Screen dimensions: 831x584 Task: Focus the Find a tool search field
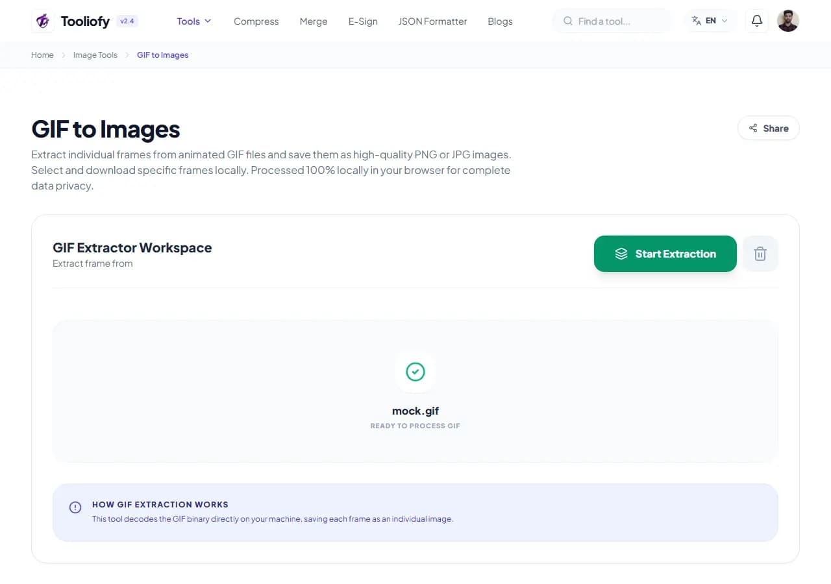(613, 21)
